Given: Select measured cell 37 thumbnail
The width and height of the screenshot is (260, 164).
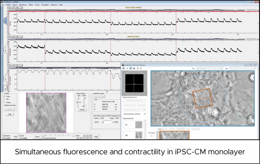Looking at the screenshot, I should (139, 125).
